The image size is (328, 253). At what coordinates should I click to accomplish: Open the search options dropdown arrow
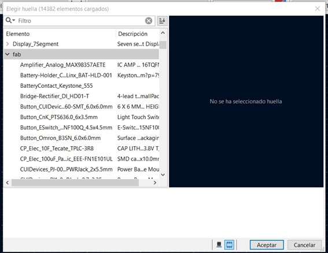point(14,20)
